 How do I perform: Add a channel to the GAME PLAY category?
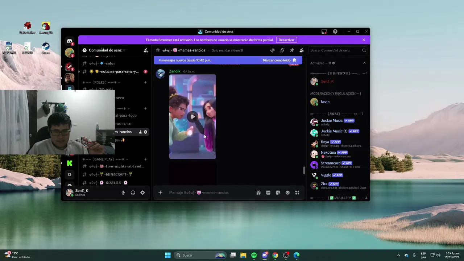point(145,159)
